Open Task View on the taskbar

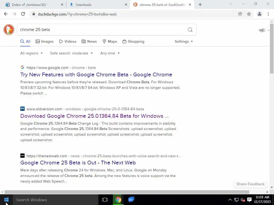(105, 200)
